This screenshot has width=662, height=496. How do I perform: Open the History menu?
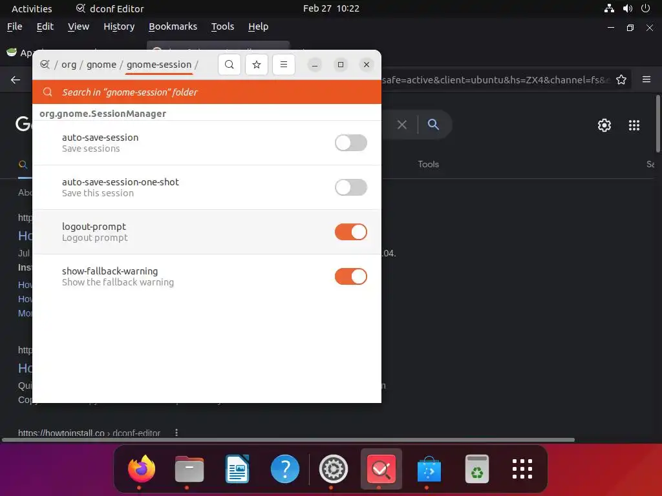click(x=119, y=26)
